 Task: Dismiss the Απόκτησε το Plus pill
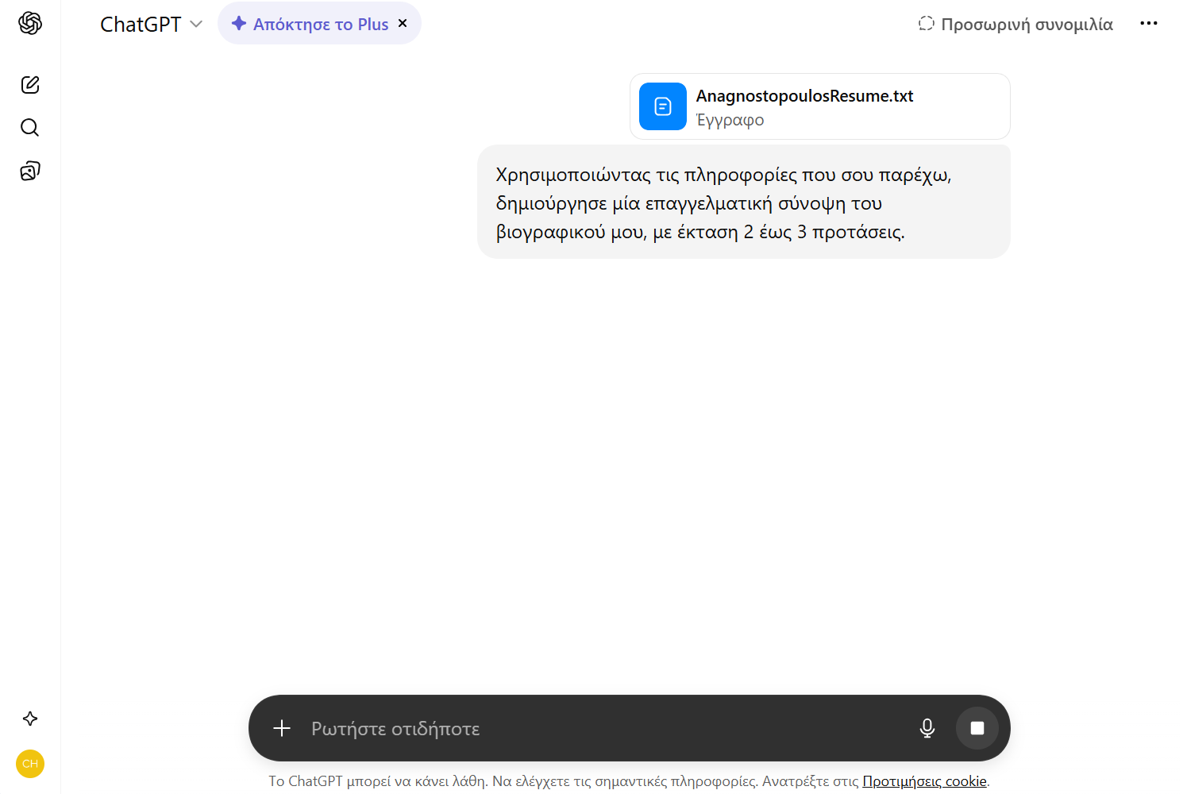tap(403, 24)
